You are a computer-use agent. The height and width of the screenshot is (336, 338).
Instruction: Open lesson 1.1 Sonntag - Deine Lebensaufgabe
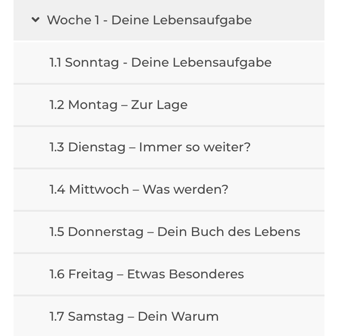click(x=160, y=63)
